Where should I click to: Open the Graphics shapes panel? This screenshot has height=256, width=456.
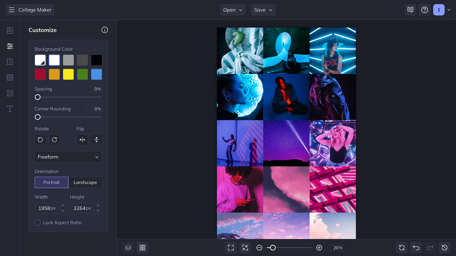(x=10, y=93)
